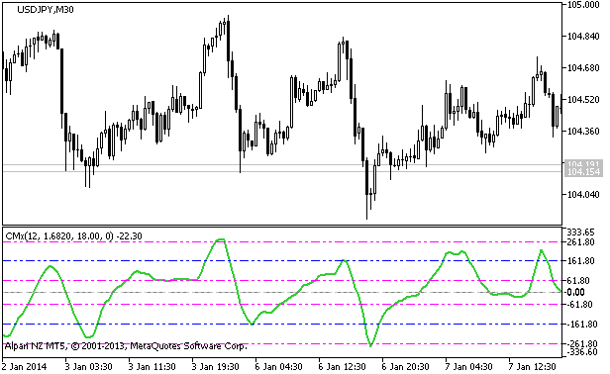Click the 104.840 price scale label
The image size is (610, 374).
click(583, 37)
